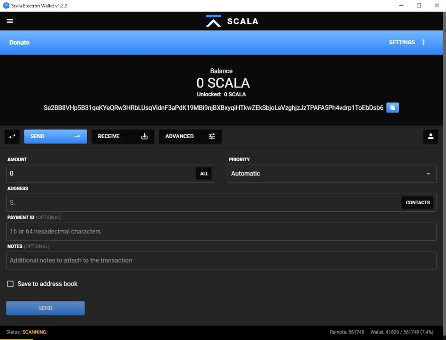Switch to the Receive tab
The height and width of the screenshot is (340, 446).
[x=123, y=136]
